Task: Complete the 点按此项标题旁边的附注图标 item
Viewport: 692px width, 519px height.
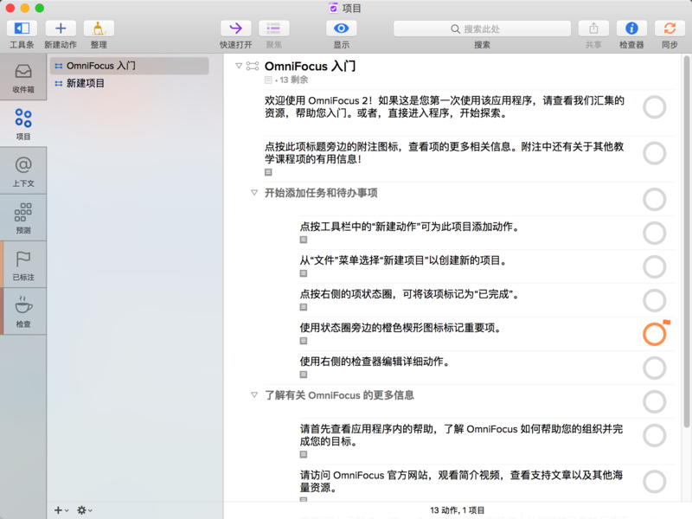Action: (654, 153)
